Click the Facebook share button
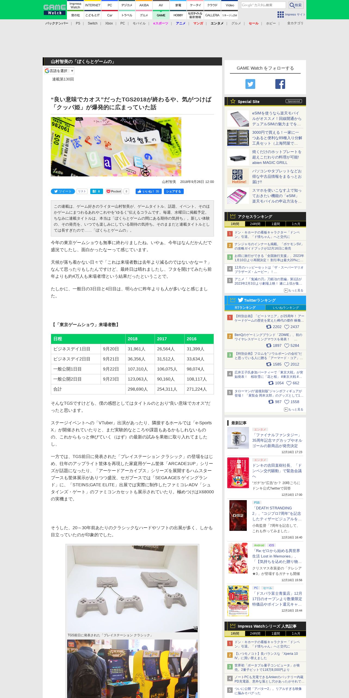349x698 pixels. (173, 191)
